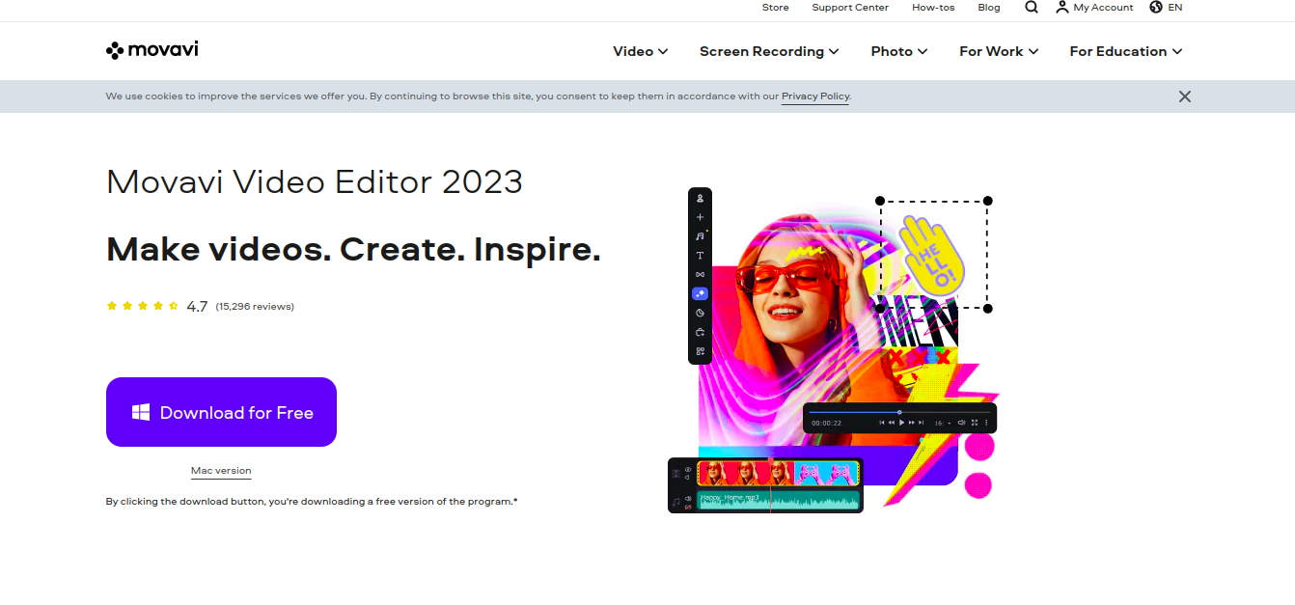Click the Movavi Video Editor 2023 title

tap(315, 182)
